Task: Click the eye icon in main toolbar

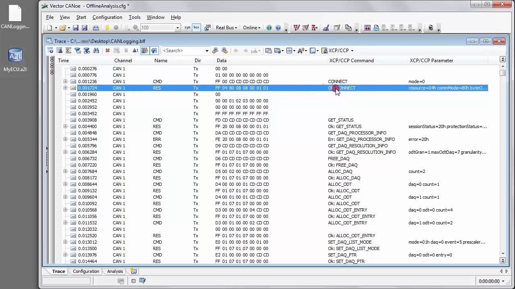Action: coord(431,28)
